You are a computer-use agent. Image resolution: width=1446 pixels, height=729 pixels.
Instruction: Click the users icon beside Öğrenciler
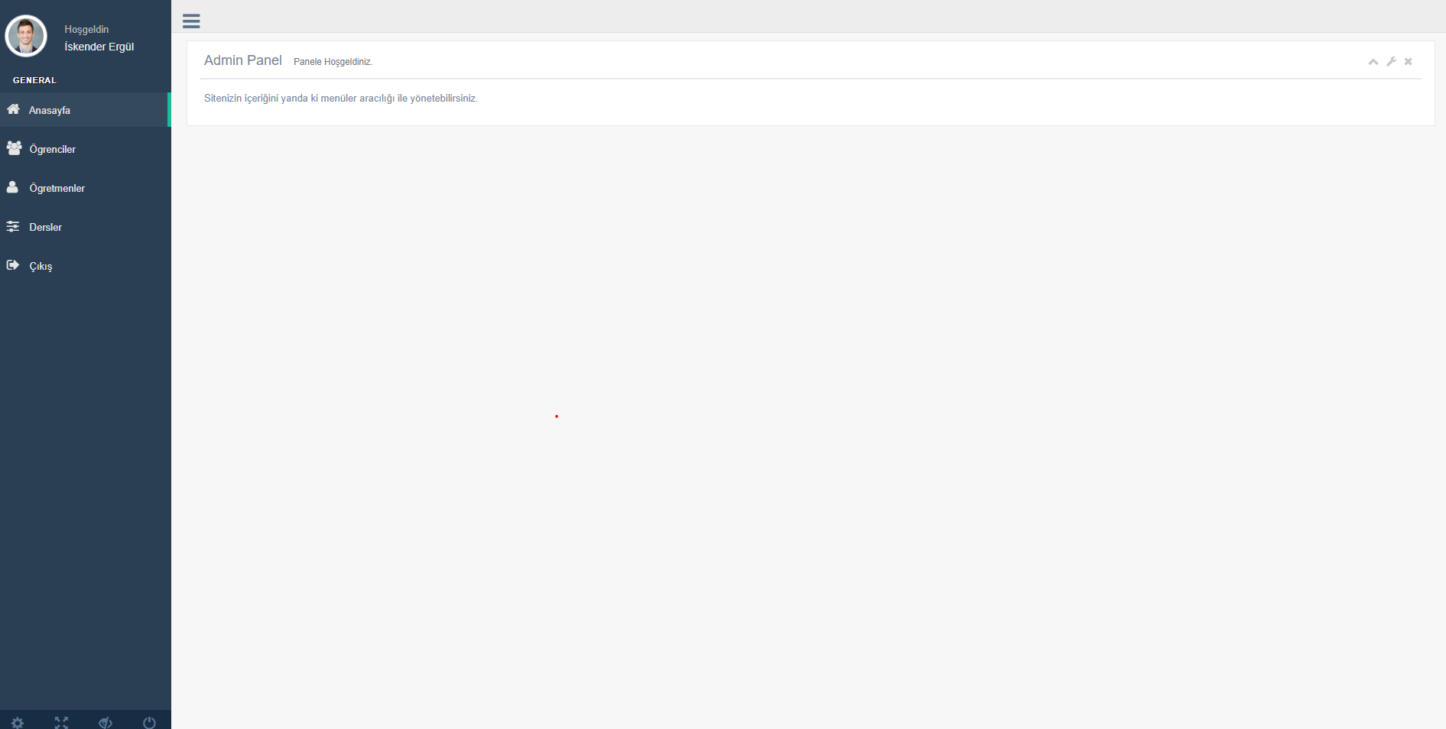click(13, 148)
